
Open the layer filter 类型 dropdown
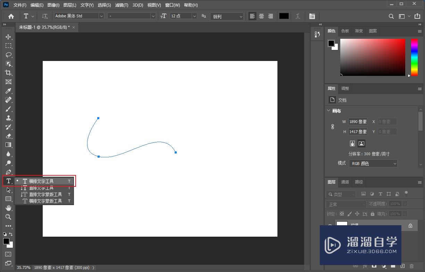[x=341, y=194]
